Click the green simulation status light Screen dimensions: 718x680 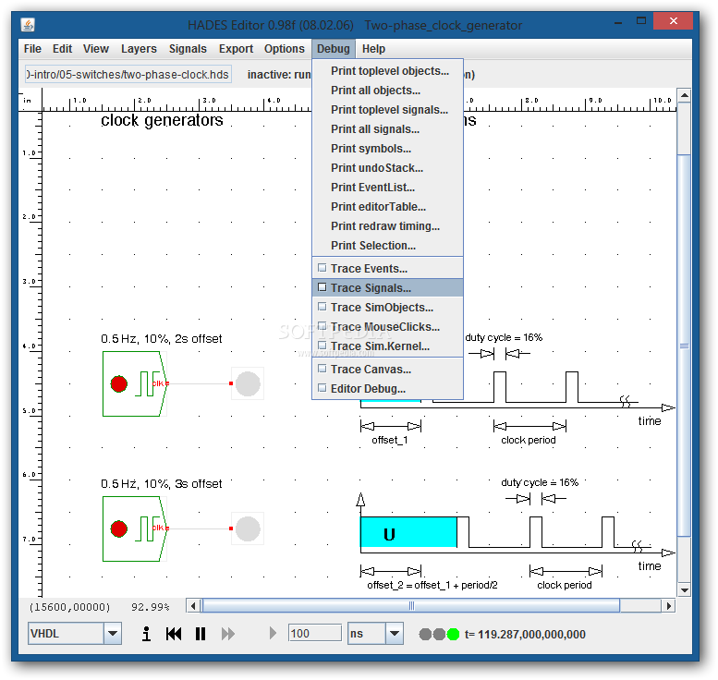[453, 634]
